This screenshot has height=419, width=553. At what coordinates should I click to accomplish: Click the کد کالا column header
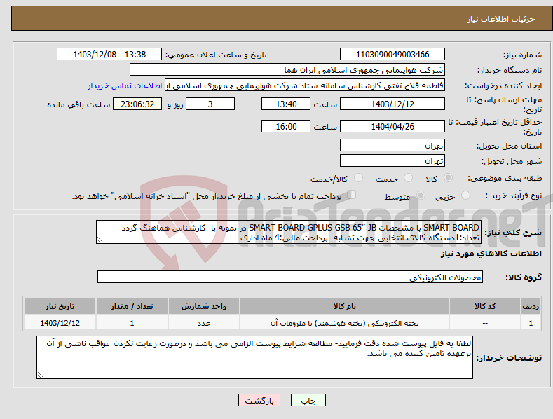(485, 306)
